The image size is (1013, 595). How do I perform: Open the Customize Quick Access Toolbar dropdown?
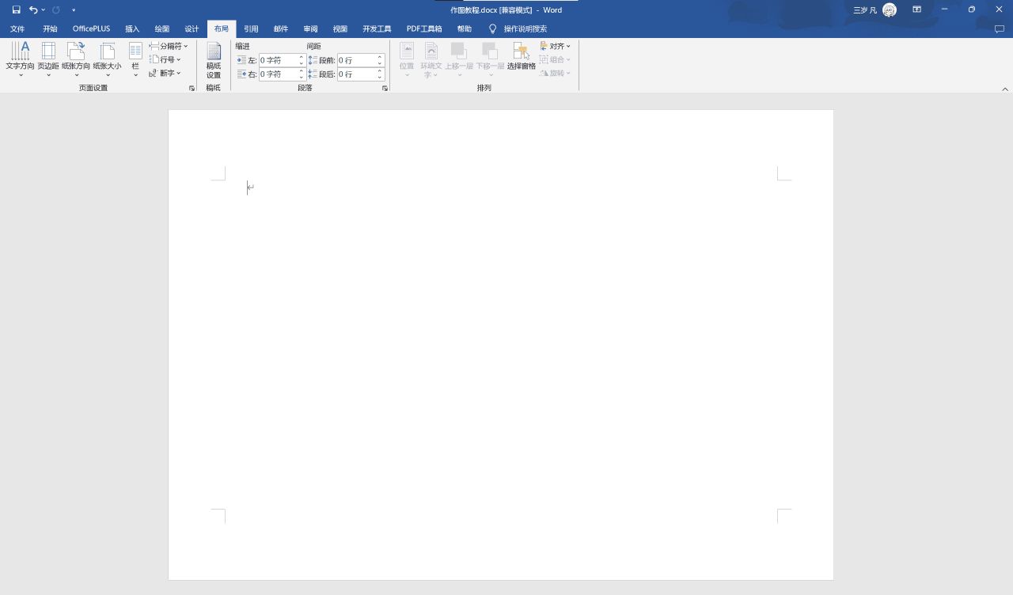pyautogui.click(x=74, y=10)
